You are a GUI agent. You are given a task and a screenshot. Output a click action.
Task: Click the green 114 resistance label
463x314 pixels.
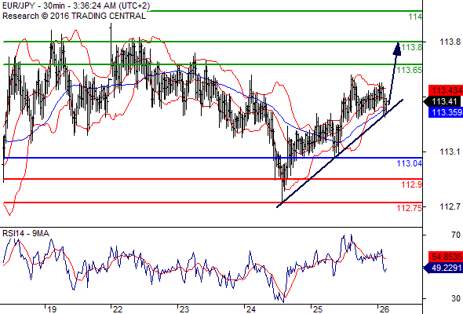click(x=415, y=16)
